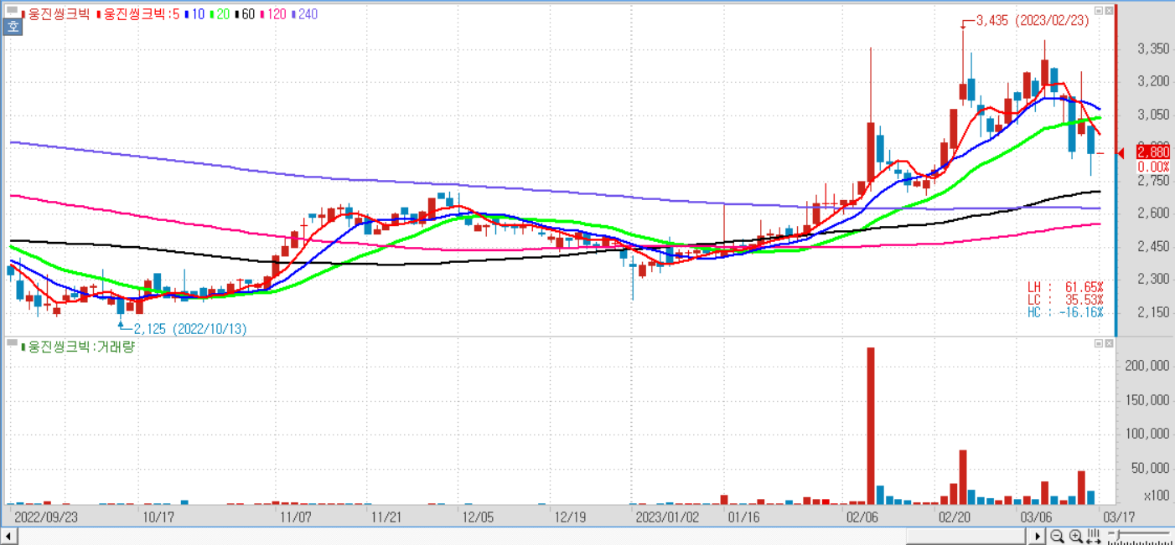Click the 50,000 volume axis label
The height and width of the screenshot is (545, 1175).
[1151, 468]
